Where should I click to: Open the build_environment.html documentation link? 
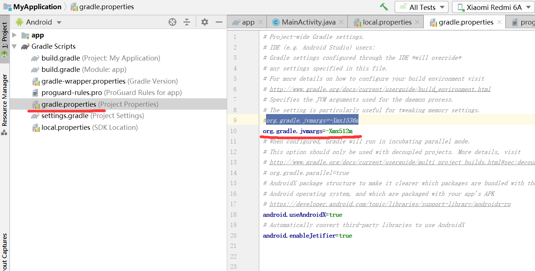(x=380, y=89)
